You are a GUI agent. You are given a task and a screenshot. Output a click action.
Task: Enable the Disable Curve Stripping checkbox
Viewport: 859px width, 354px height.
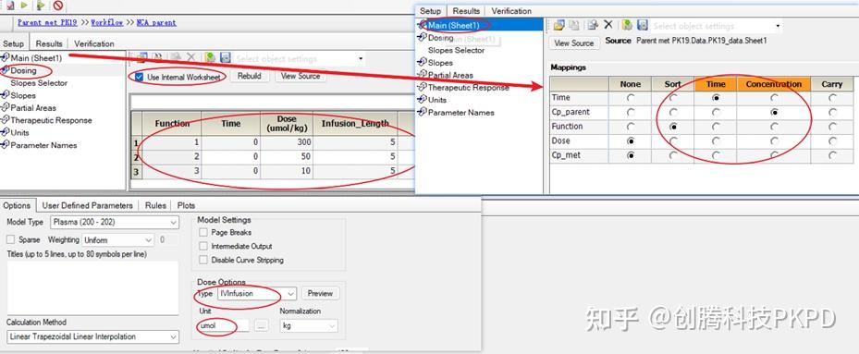[203, 260]
